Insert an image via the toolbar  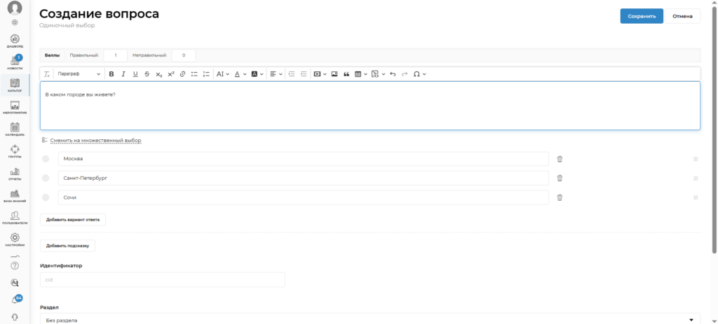click(334, 73)
